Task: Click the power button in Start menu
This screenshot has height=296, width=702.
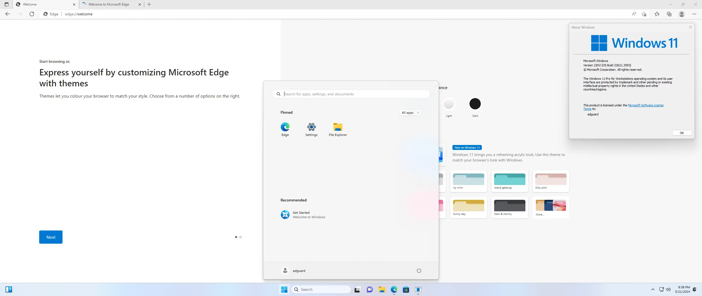Action: 419,271
